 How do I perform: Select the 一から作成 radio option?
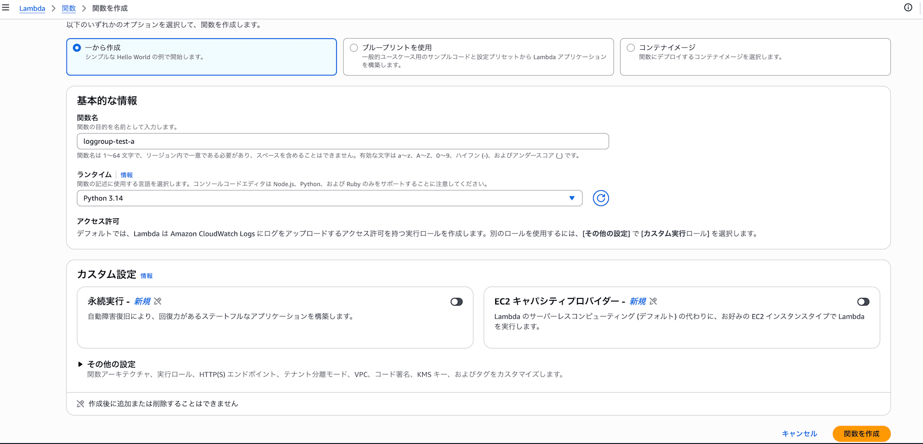pos(77,48)
